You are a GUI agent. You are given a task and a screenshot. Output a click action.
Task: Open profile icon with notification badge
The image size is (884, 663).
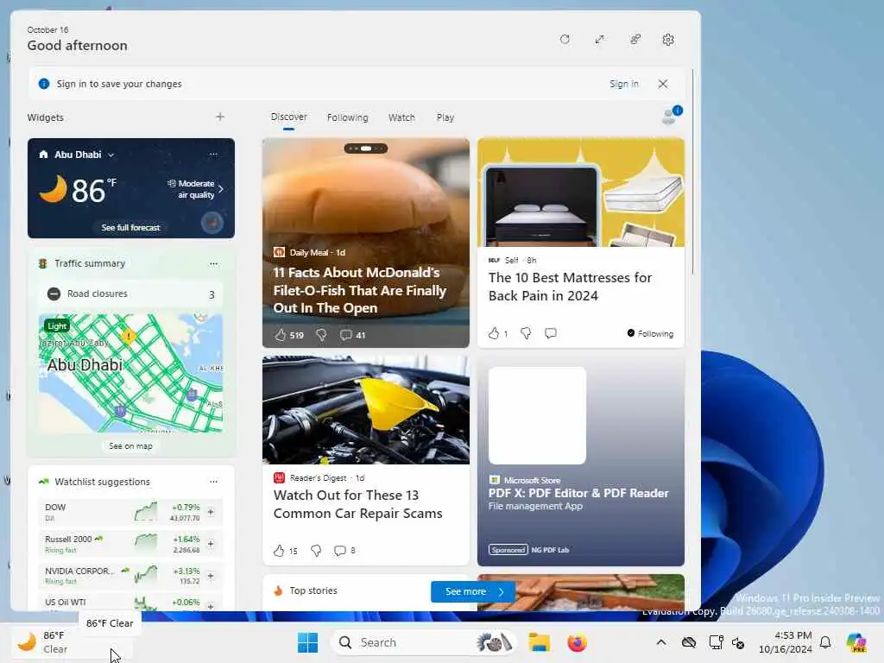671,116
